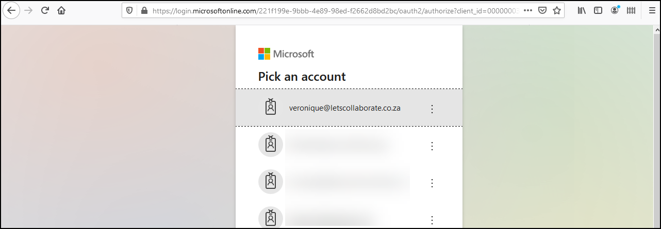The height and width of the screenshot is (229, 661).
Task: Toggle the browser sidebar view
Action: (x=598, y=10)
